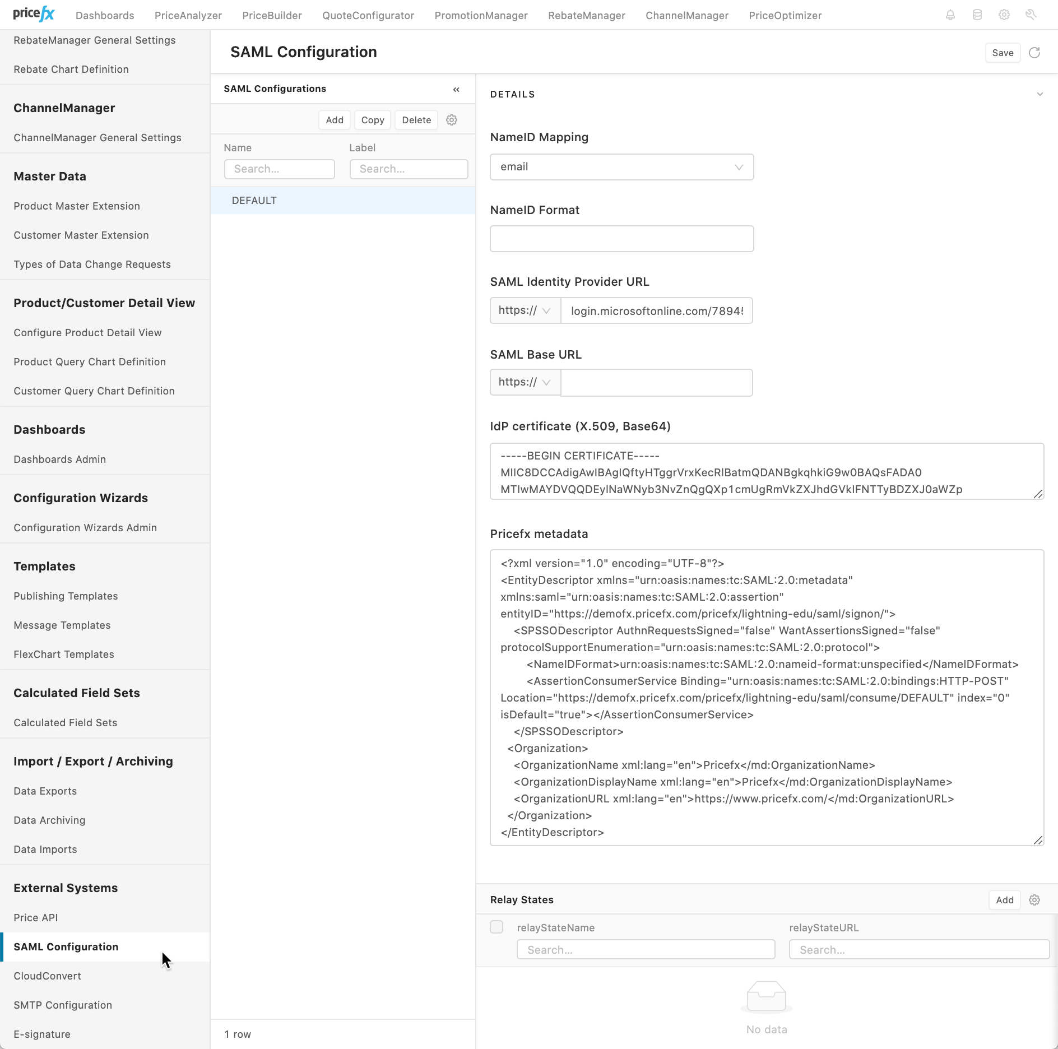
Task: Click the database partition icon
Action: (x=978, y=15)
